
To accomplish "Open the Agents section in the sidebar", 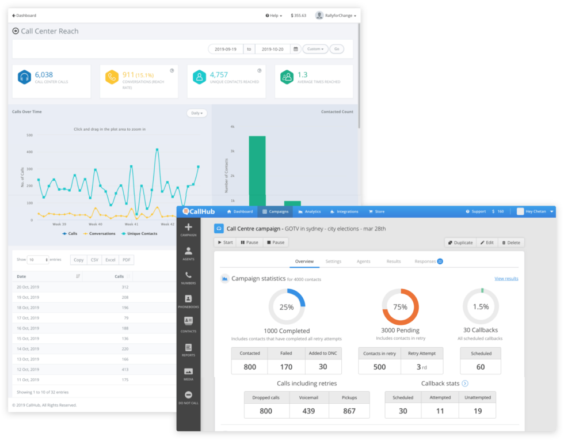I will [188, 252].
